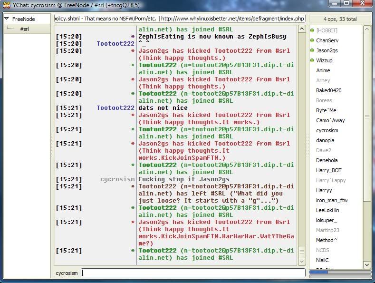Image resolution: width=375 pixels, height=283 pixels.
Task: Click the green op icon beside ChanServ
Action: (x=312, y=40)
